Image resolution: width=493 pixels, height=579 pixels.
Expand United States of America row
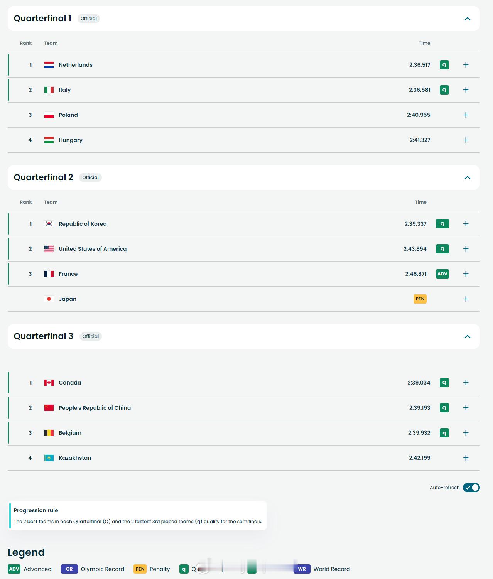pos(466,249)
